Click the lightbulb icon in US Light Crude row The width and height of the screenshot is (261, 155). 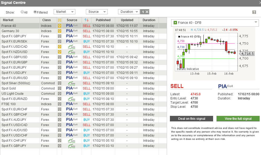pos(59,94)
